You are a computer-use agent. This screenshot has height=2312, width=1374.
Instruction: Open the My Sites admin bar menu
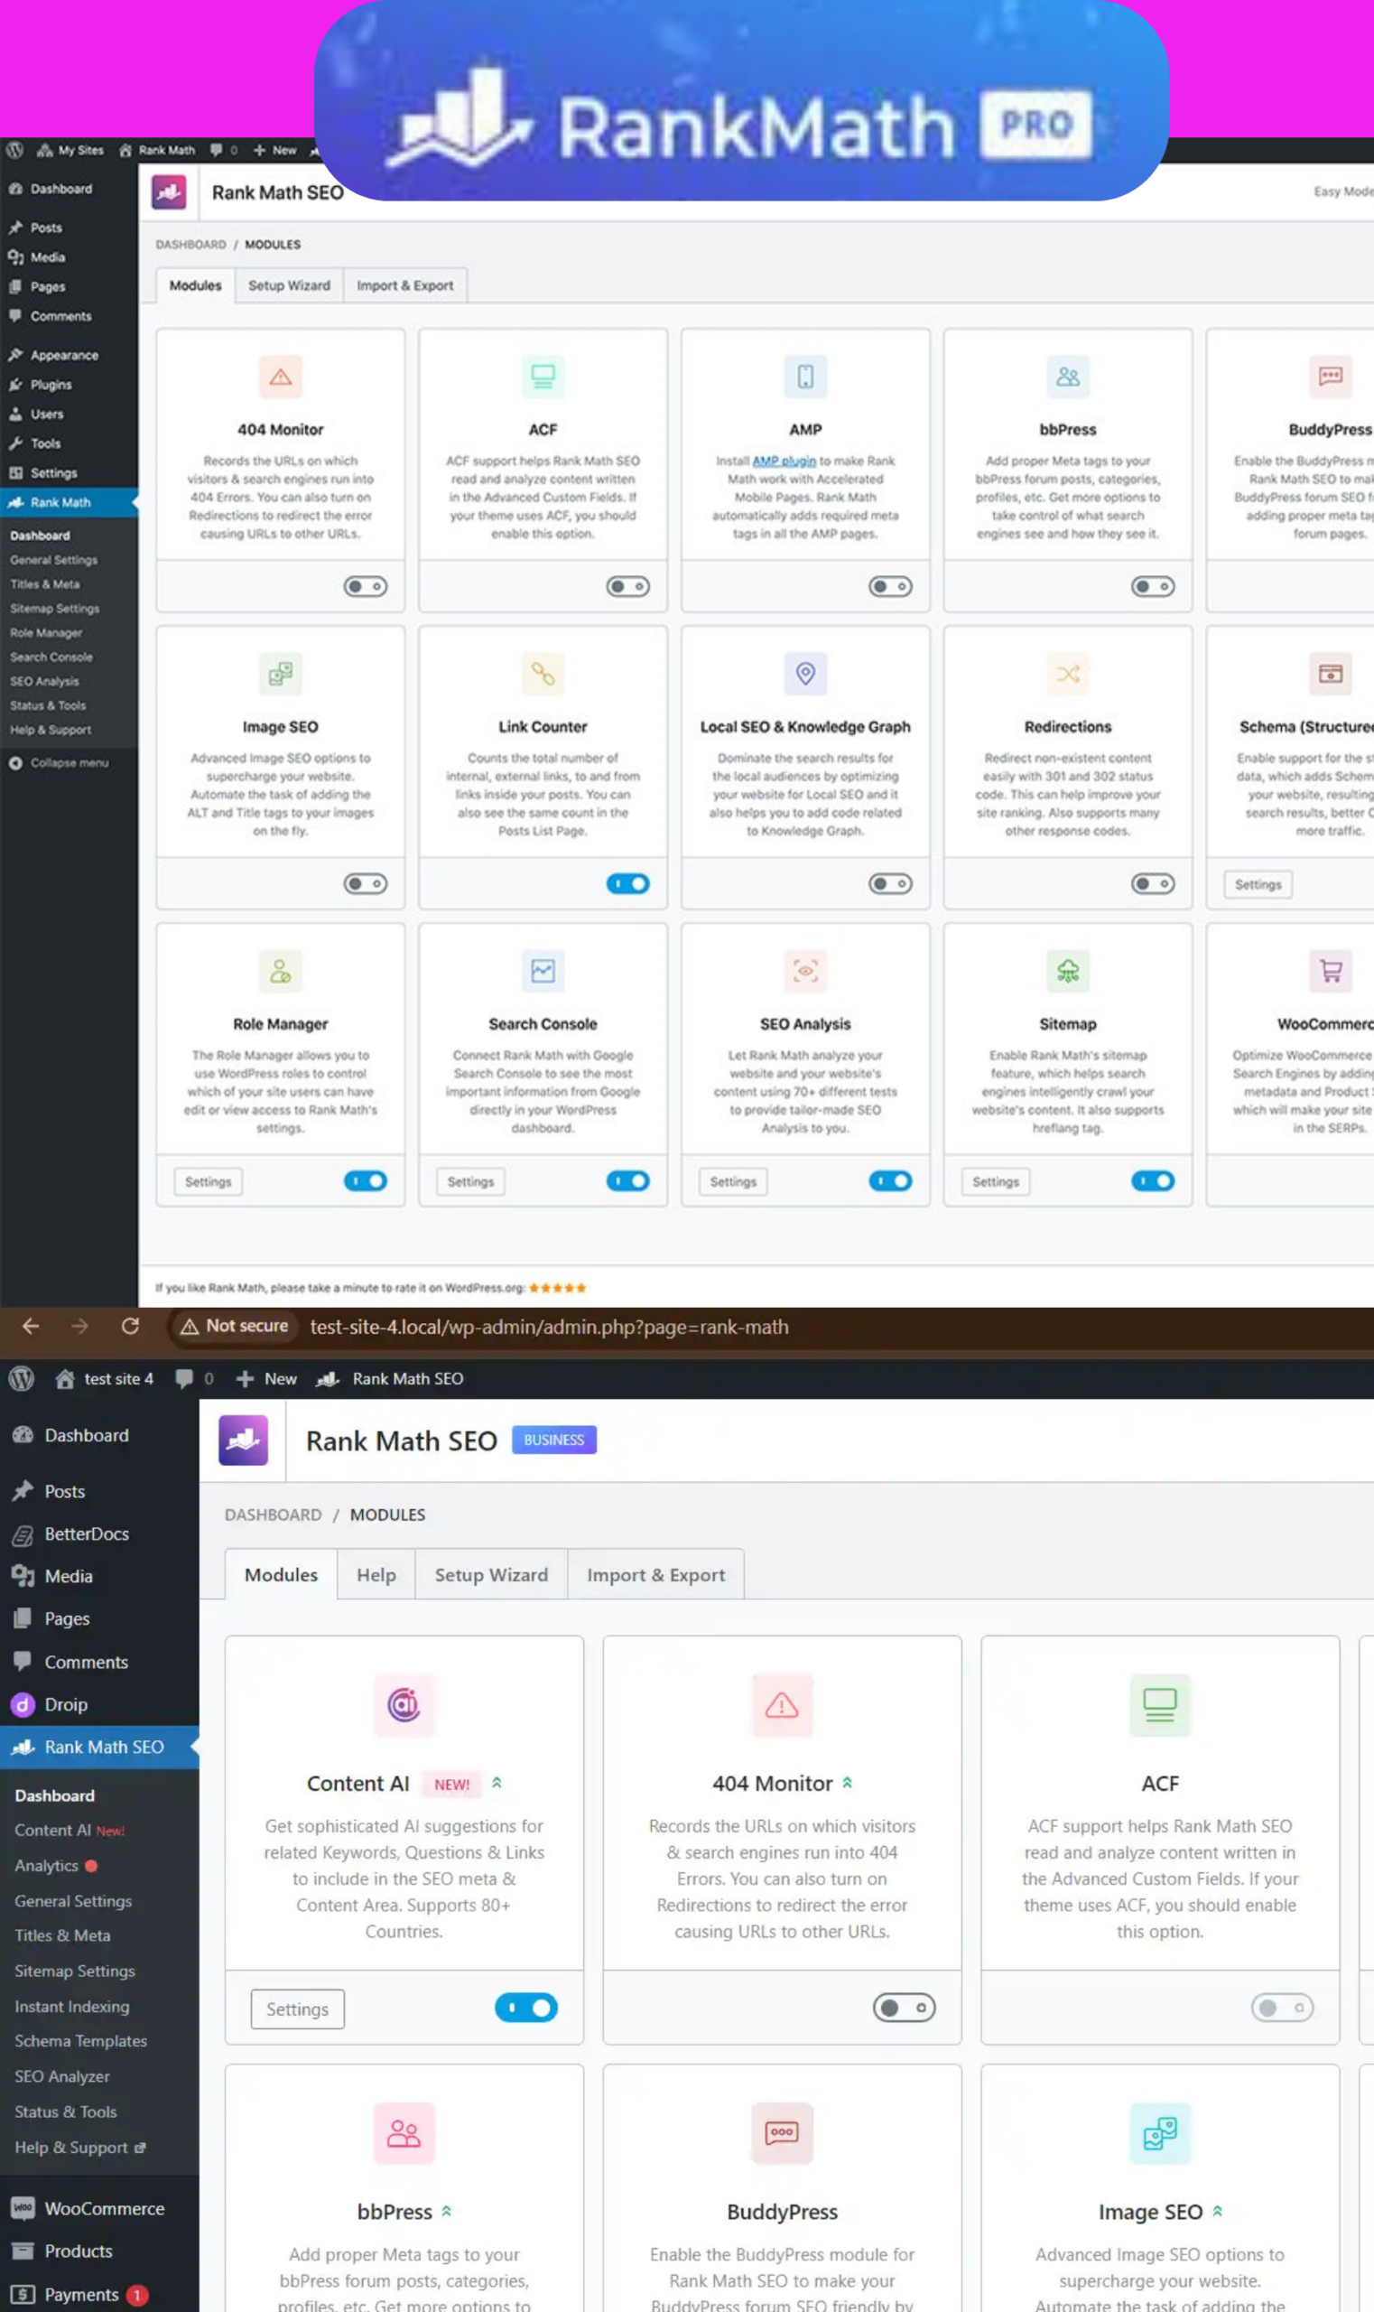pyautogui.click(x=70, y=150)
